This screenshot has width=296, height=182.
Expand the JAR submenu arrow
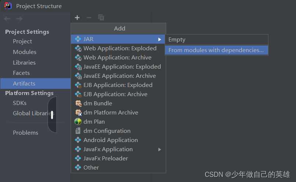(x=160, y=39)
